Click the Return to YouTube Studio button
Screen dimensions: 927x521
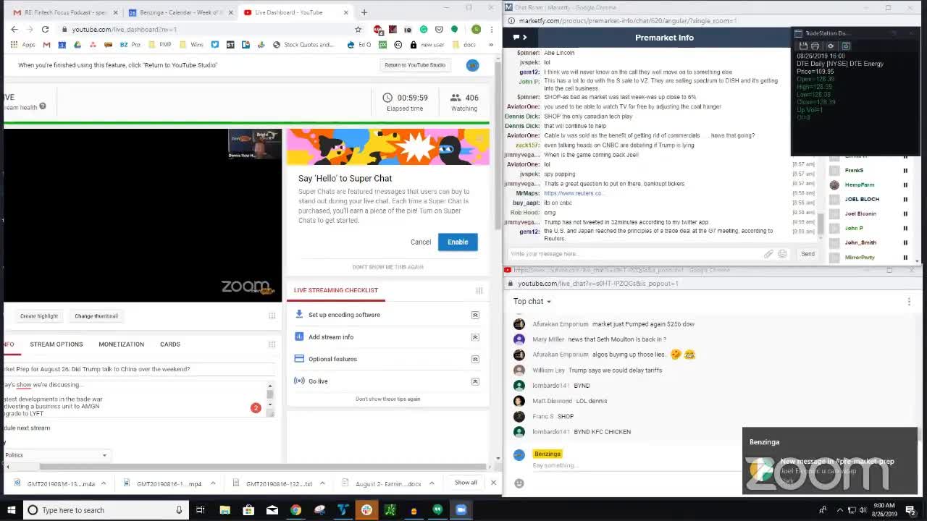[415, 65]
